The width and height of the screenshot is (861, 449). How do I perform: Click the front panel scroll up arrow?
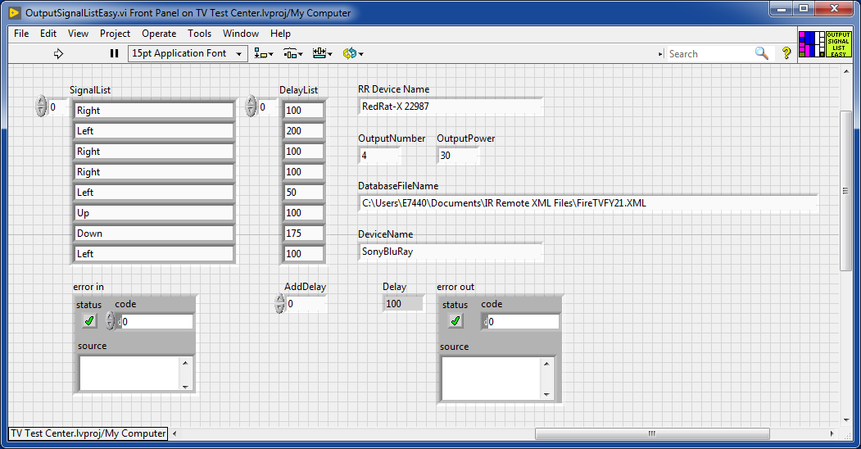pyautogui.click(x=845, y=71)
